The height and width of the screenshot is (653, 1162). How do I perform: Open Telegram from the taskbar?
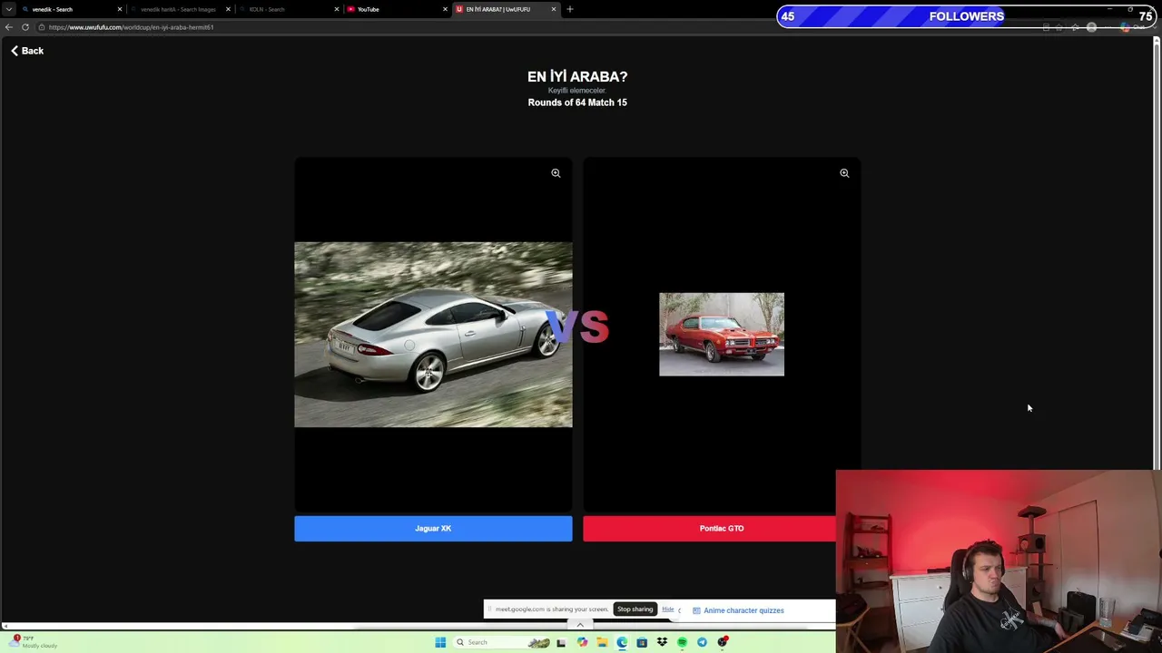(702, 642)
